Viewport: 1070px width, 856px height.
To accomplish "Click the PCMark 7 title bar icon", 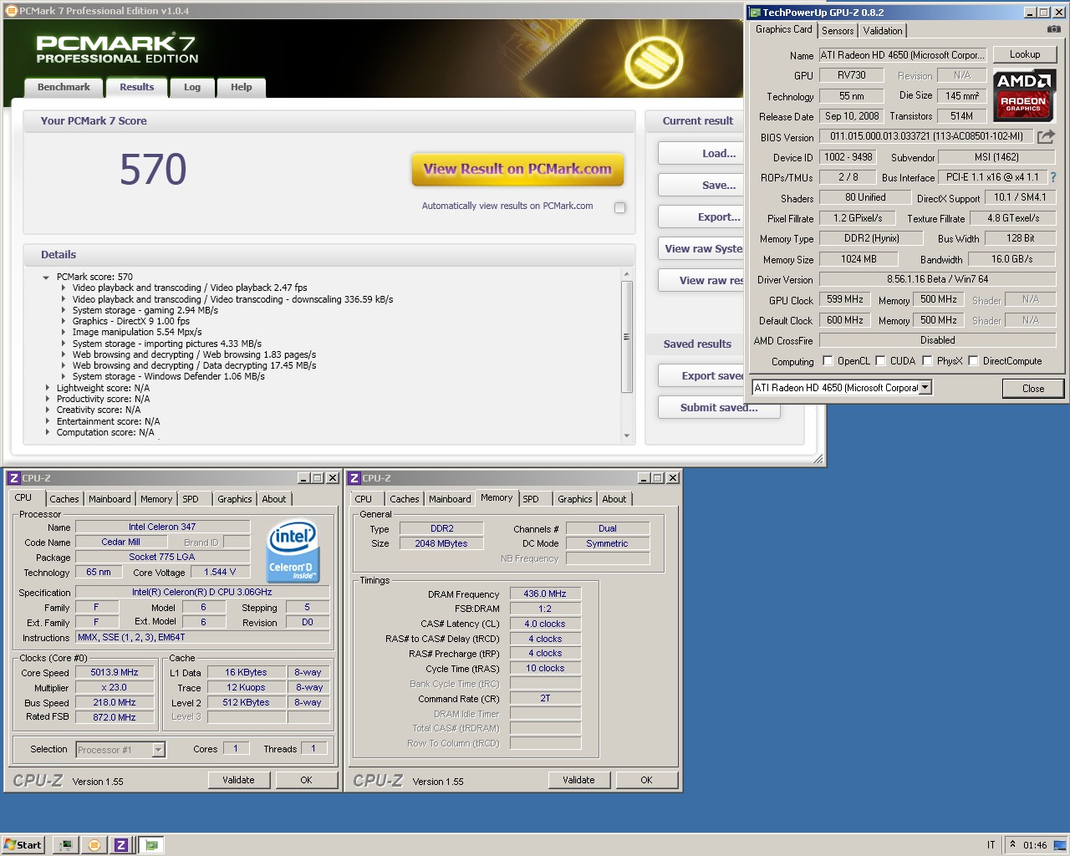I will [11, 11].
